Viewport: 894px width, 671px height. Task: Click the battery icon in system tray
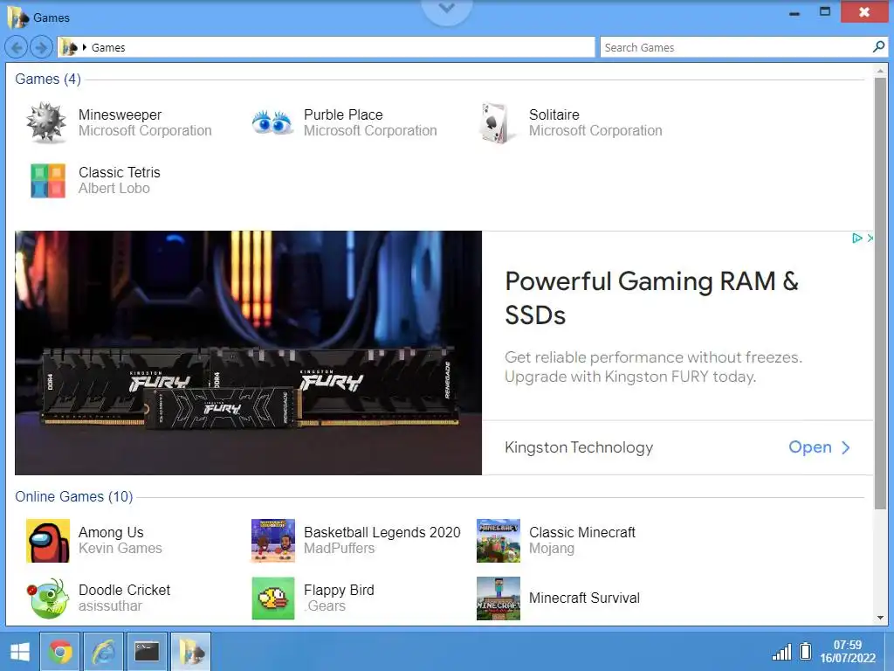[x=805, y=651]
